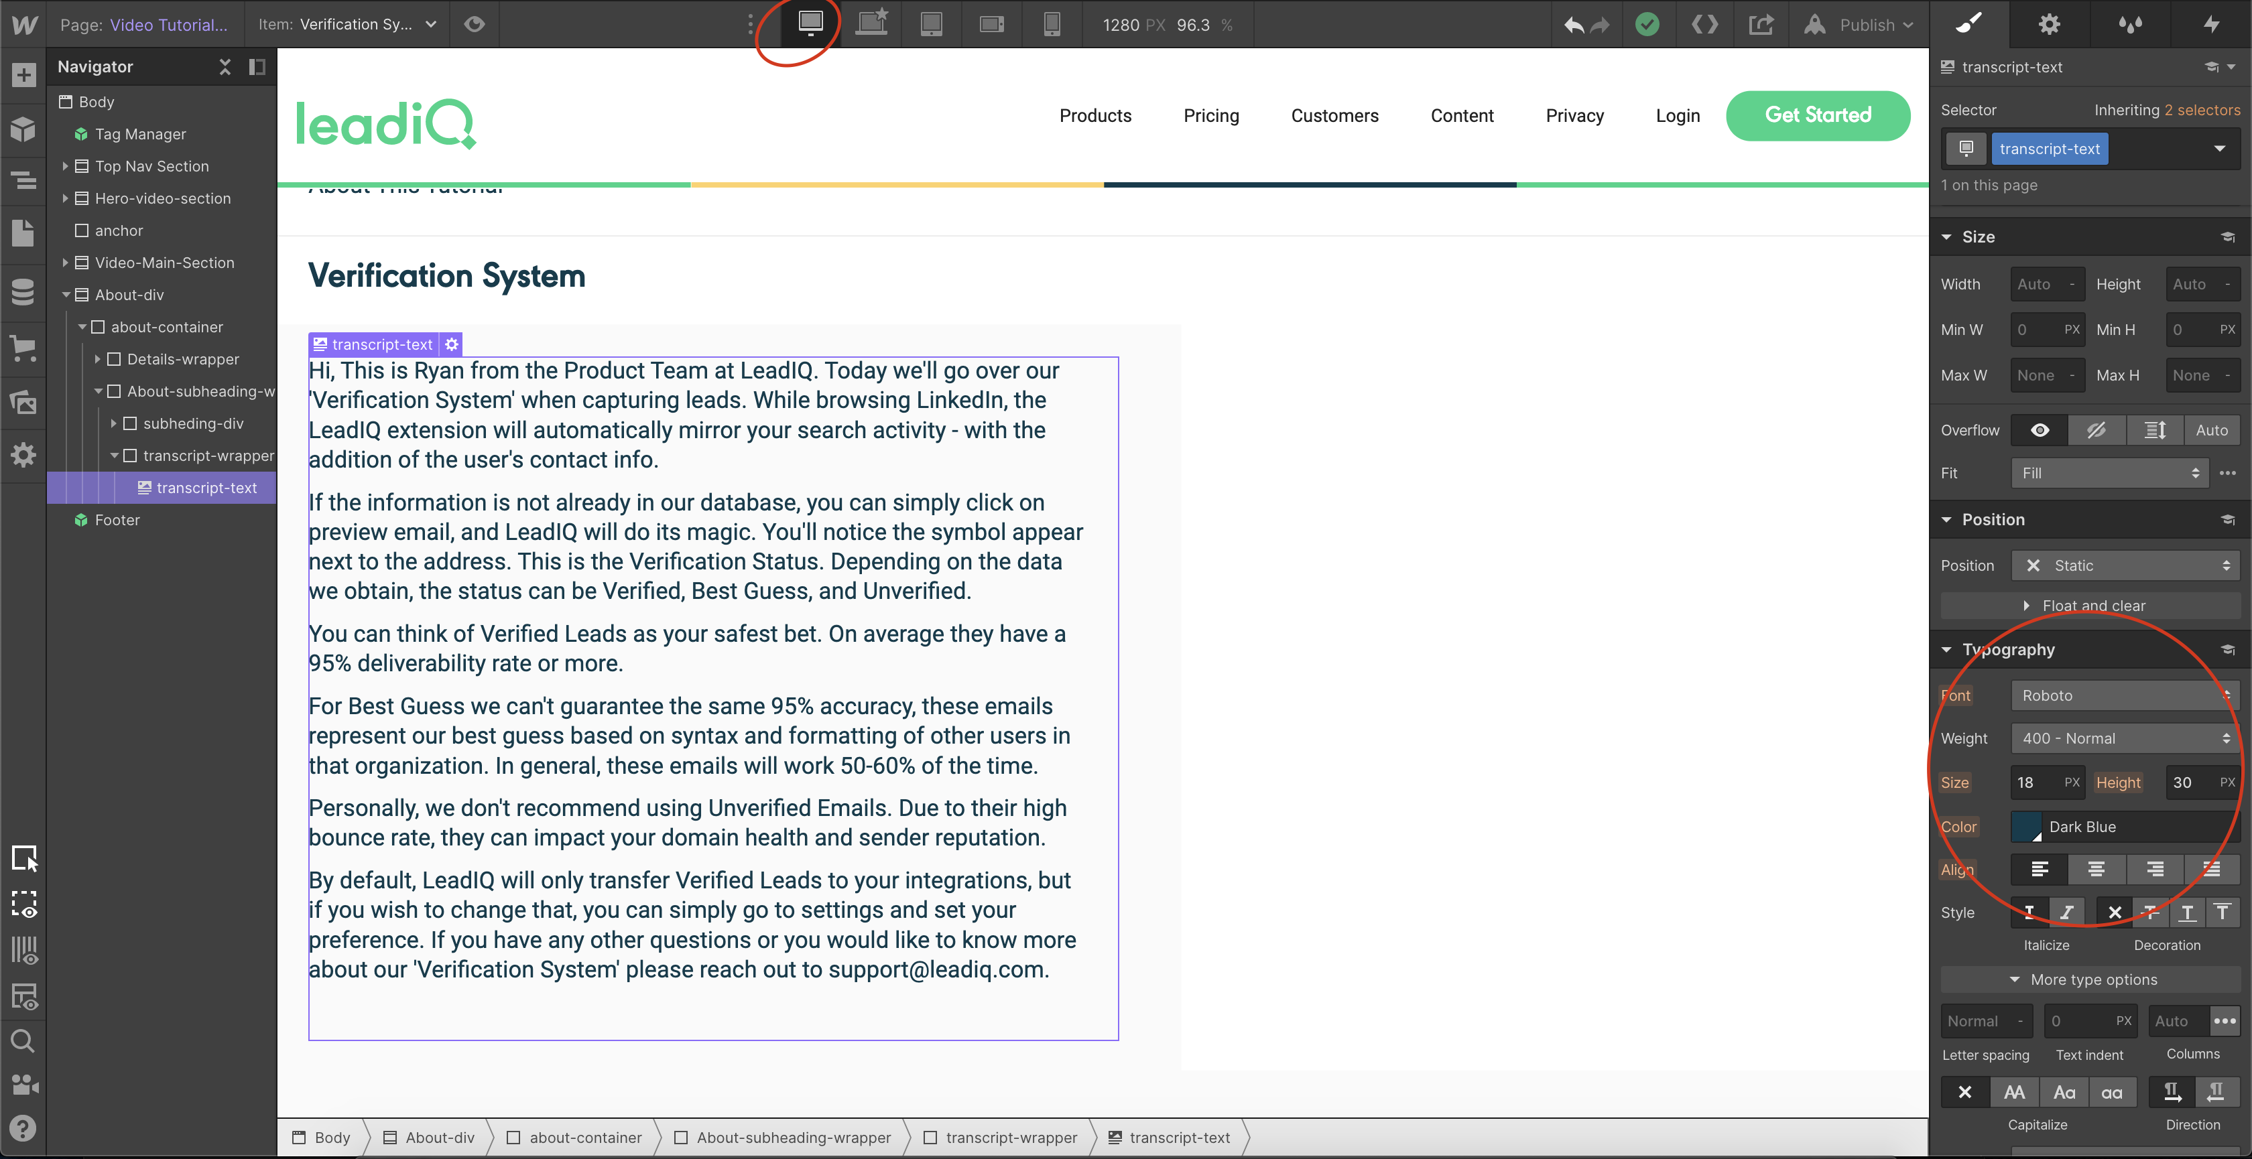Click the green status check icon
This screenshot has width=2252, height=1159.
[1647, 25]
